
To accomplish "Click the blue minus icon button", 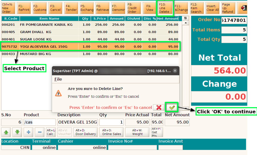I will (40, 132).
